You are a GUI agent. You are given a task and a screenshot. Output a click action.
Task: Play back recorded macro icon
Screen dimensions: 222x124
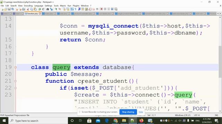109,9
